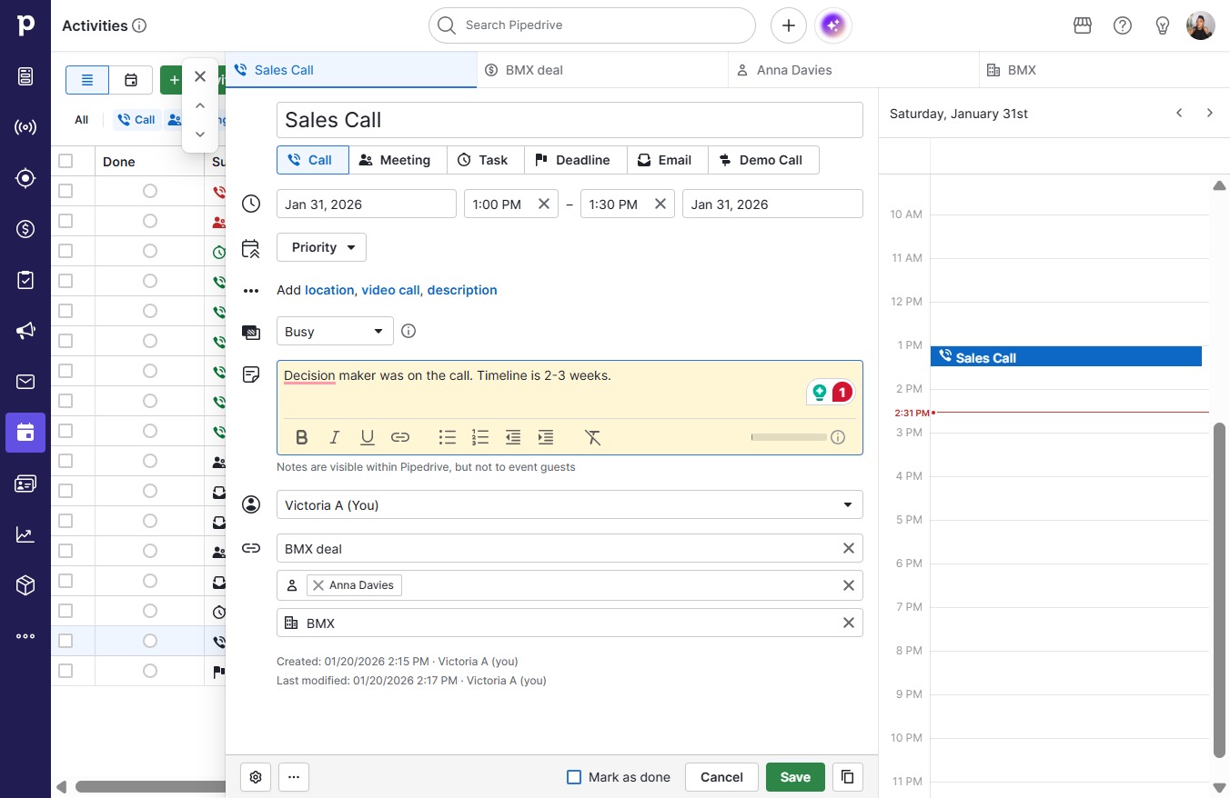This screenshot has width=1230, height=798.
Task: Open the Sales Inbox mail icon
Action: click(25, 382)
